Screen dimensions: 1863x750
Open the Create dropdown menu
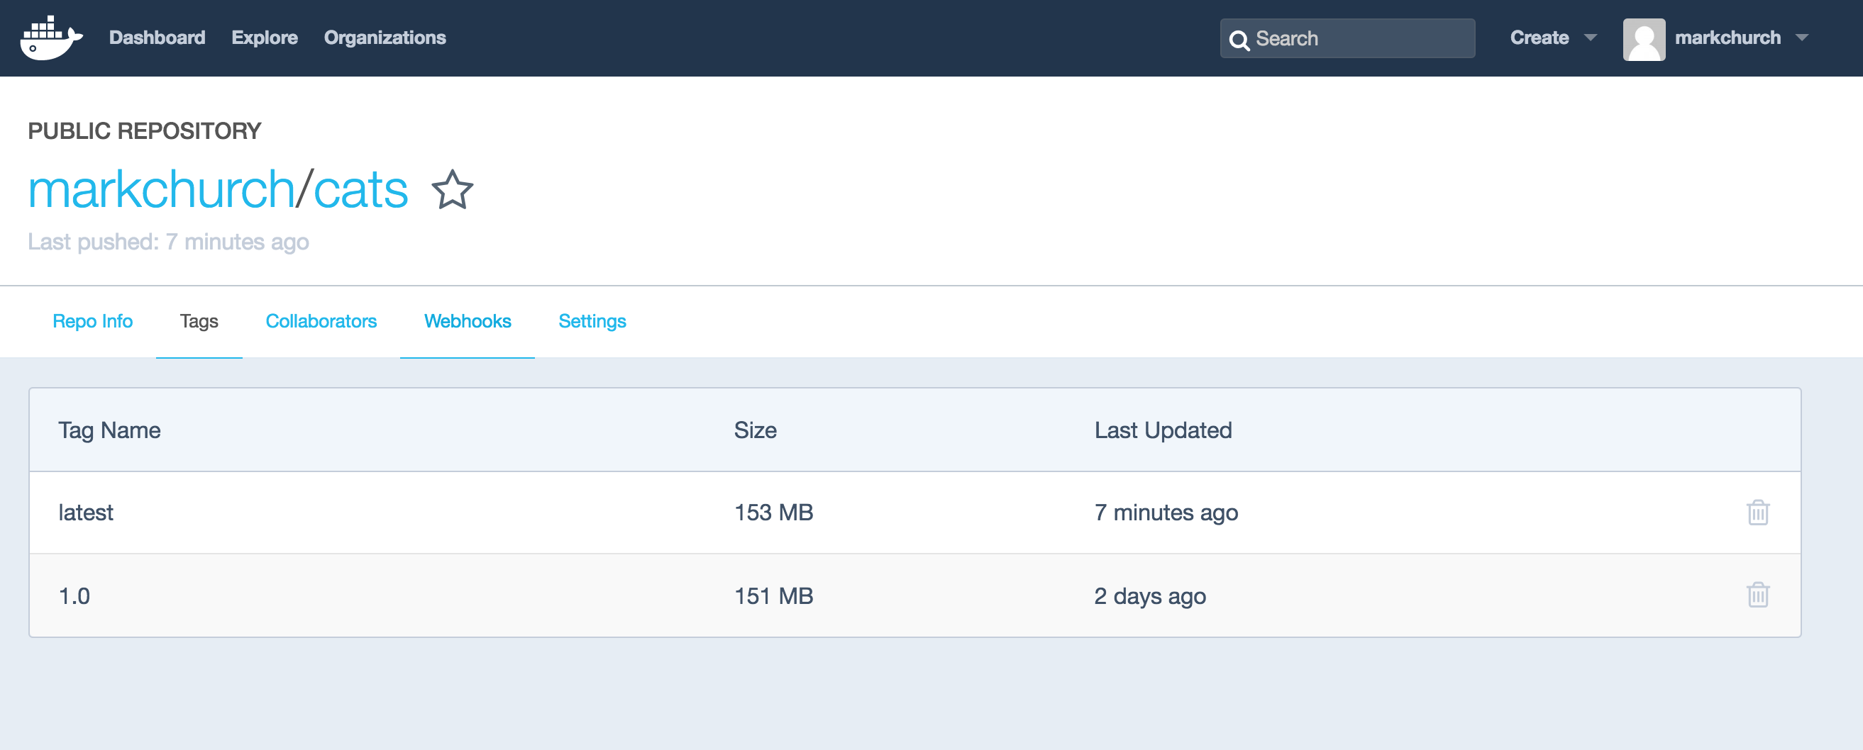pyautogui.click(x=1552, y=38)
